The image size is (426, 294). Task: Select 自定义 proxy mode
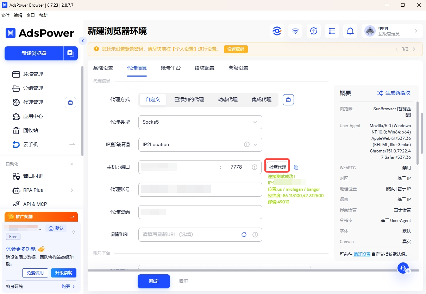(153, 100)
